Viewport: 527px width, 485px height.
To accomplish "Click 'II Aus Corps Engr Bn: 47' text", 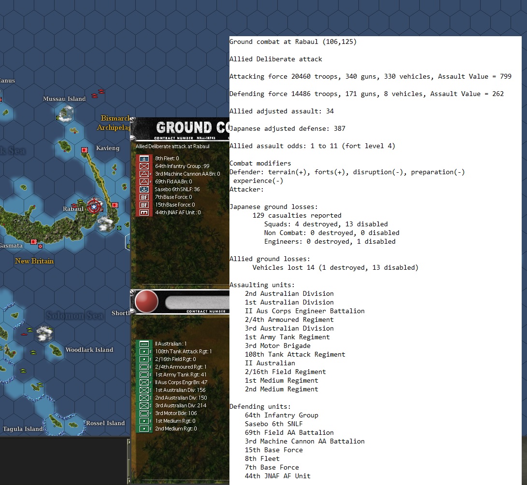I will [x=181, y=383].
